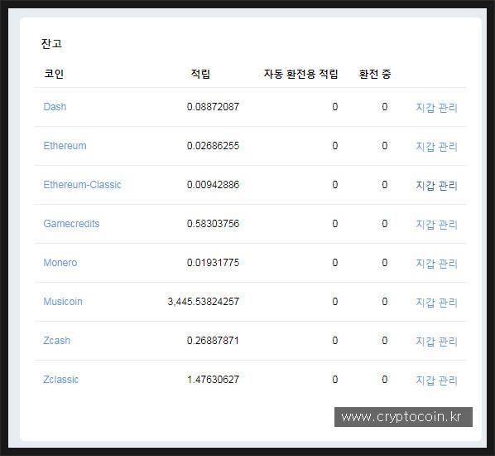This screenshot has height=456, width=495.
Task: Open the Monero coin link
Action: (60, 263)
